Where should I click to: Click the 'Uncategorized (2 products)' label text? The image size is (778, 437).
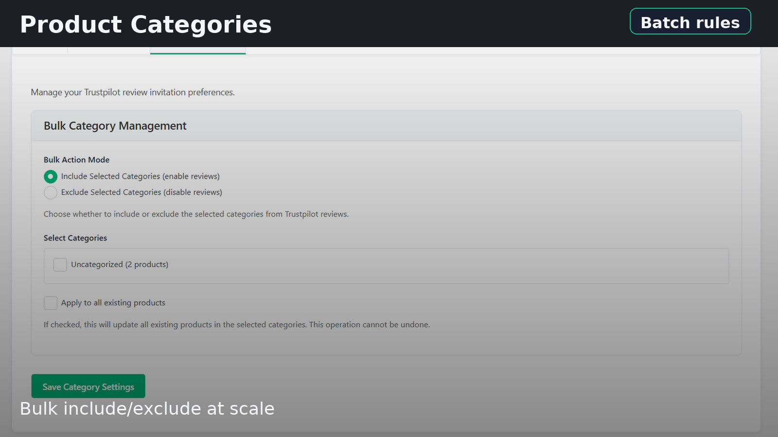pos(120,265)
